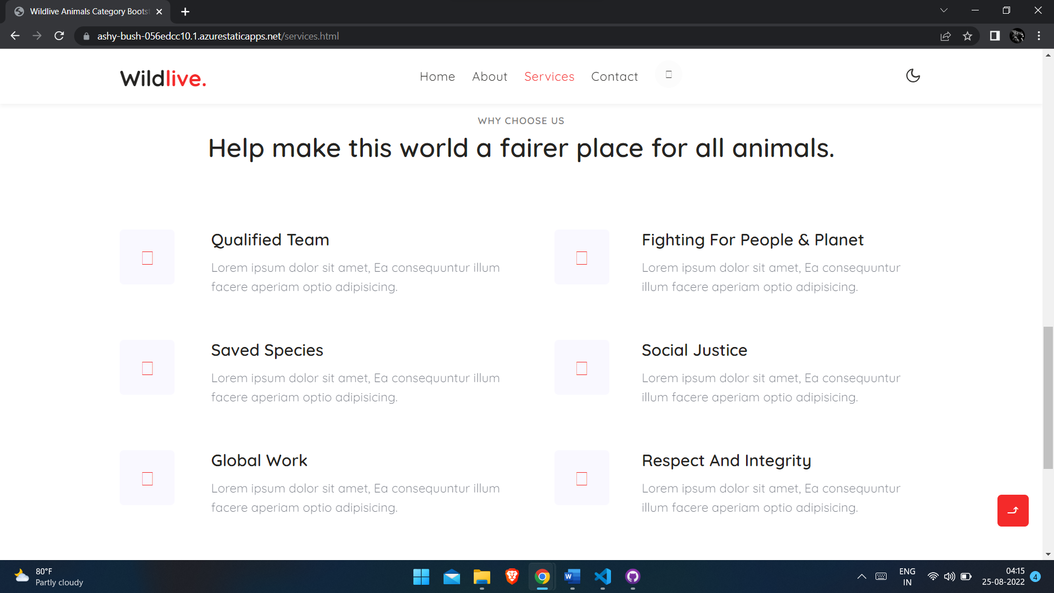Click the Qualified Team icon box
The image size is (1054, 593).
pos(147,257)
